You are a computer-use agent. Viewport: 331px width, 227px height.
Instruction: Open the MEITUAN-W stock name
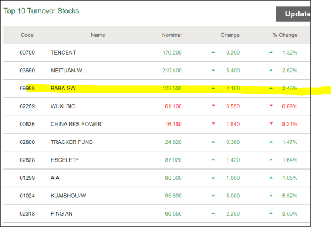click(x=66, y=71)
